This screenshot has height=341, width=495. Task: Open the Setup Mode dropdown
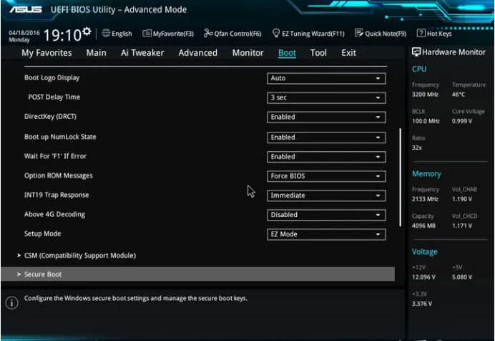326,234
